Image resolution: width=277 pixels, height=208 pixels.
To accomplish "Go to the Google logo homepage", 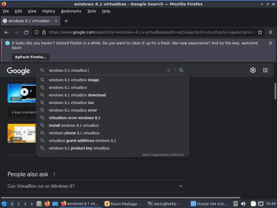I will 18,71.
